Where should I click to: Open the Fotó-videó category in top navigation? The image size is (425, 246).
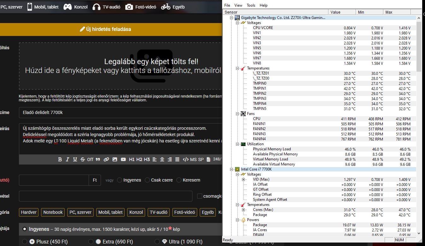(x=141, y=7)
